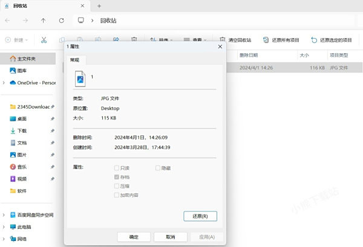
Task: Click 确定 to confirm properties
Action: pos(134,237)
